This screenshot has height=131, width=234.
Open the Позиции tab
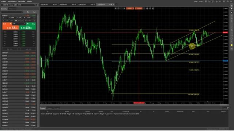[43, 108]
